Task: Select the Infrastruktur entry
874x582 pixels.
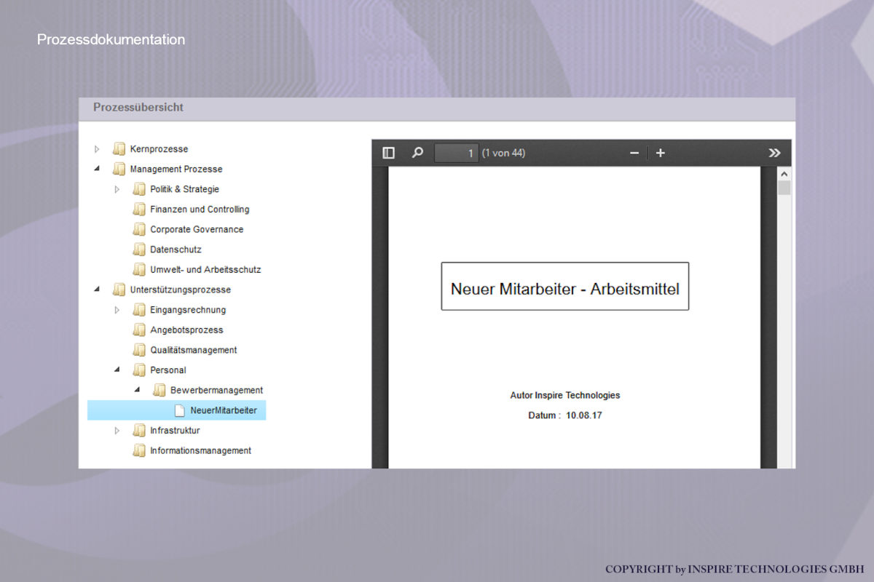Action: (x=175, y=431)
